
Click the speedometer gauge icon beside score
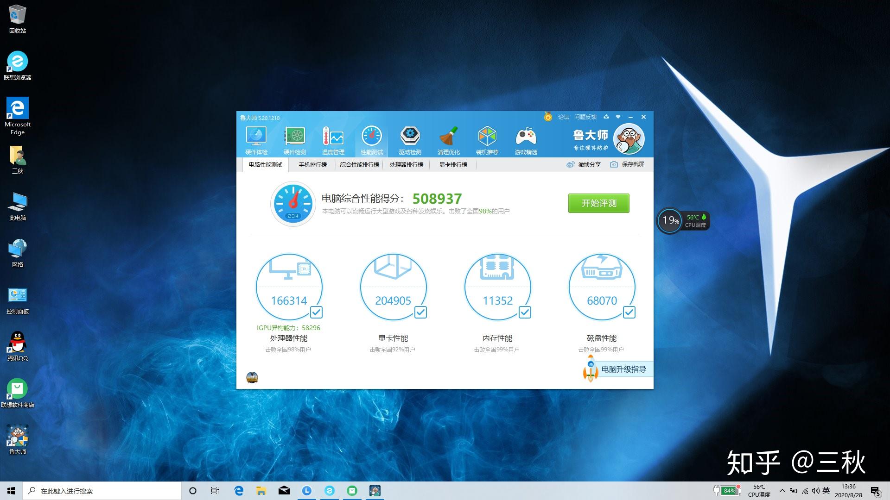(x=293, y=204)
